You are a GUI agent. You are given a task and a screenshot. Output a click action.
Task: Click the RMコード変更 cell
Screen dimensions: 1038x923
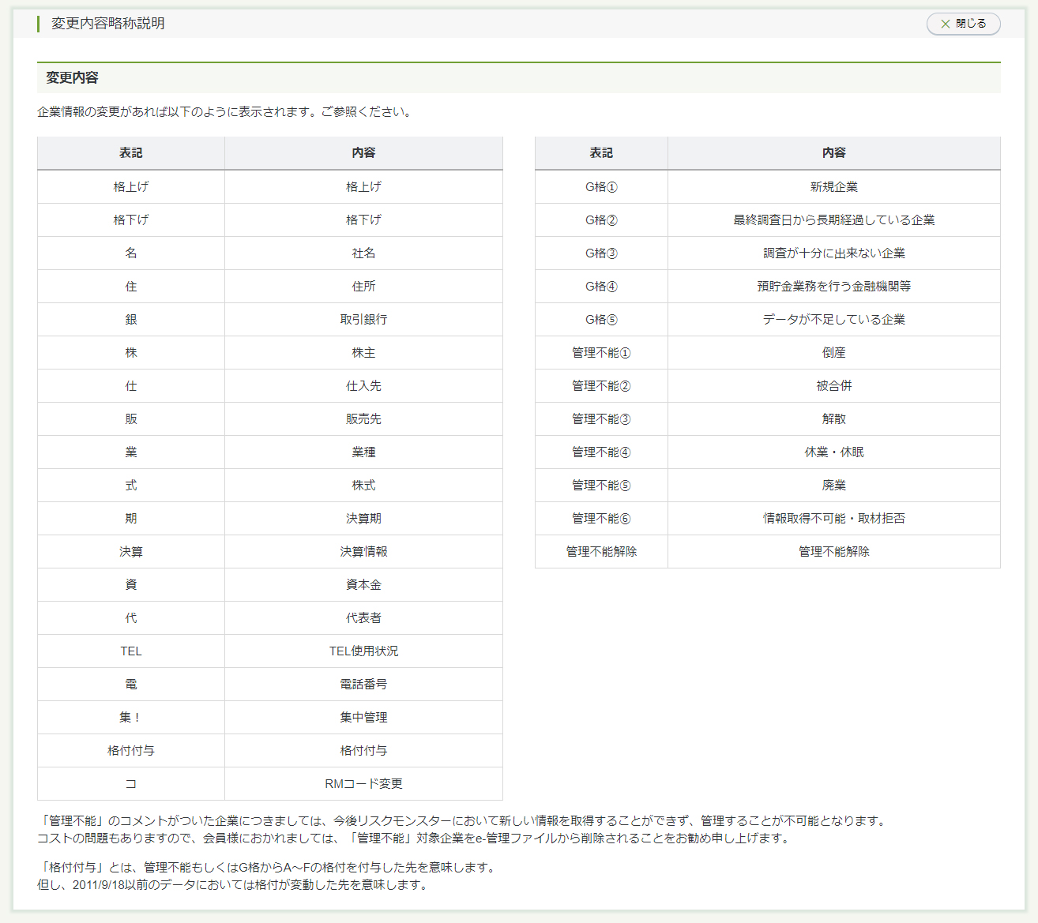[x=363, y=784]
